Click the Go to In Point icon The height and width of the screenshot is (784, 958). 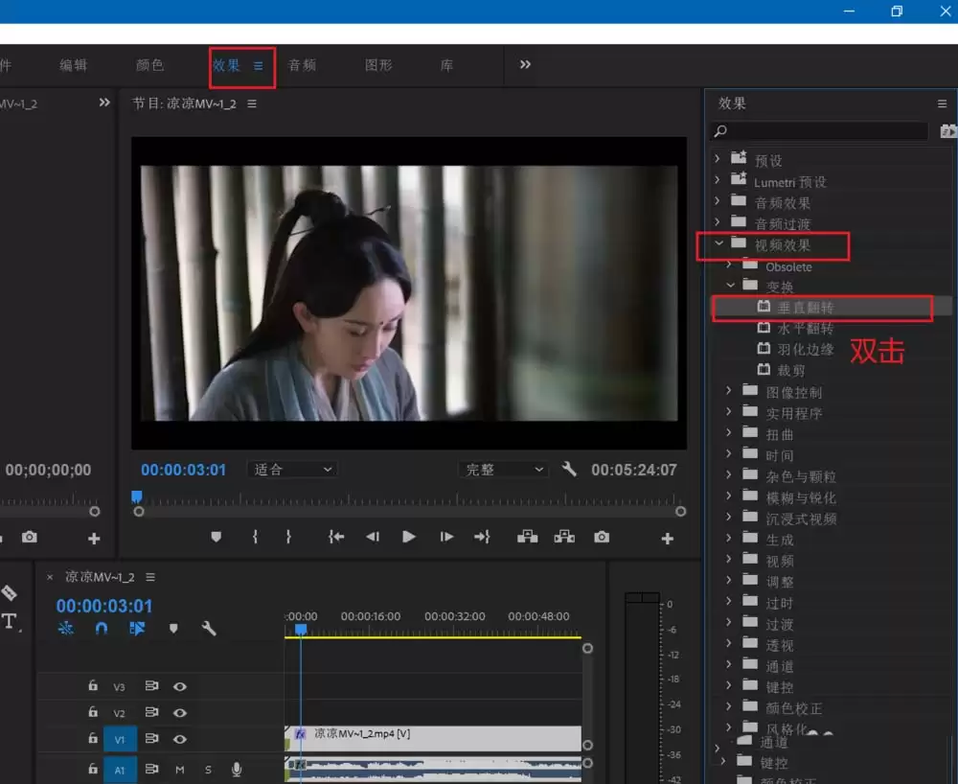[335, 537]
